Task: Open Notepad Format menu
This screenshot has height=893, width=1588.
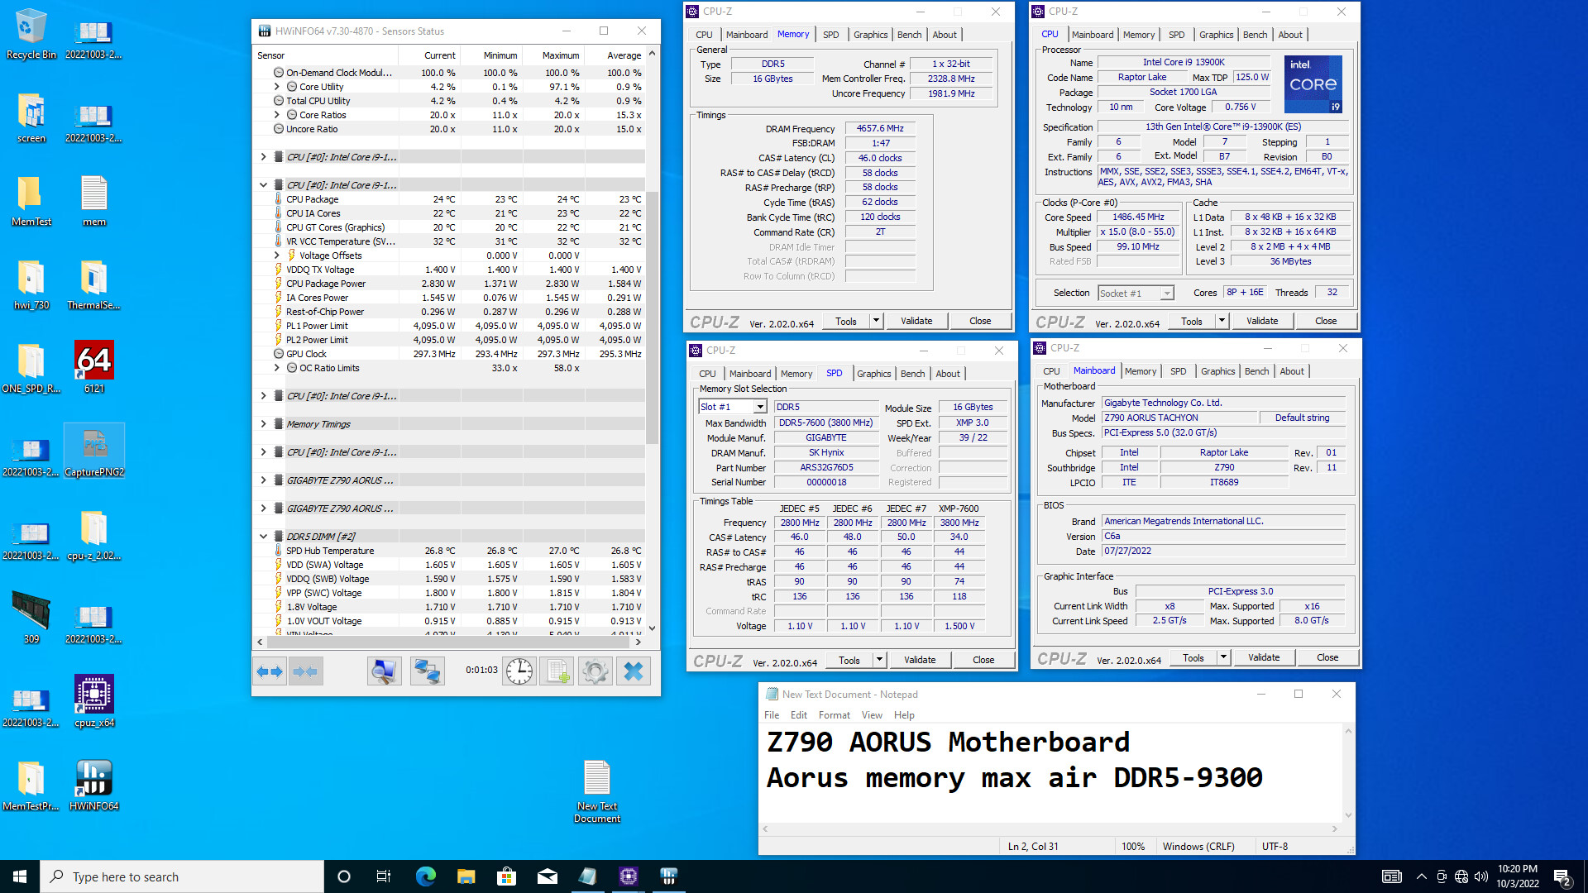Action: tap(834, 715)
